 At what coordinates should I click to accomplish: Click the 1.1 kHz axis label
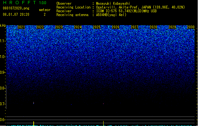[3, 41]
